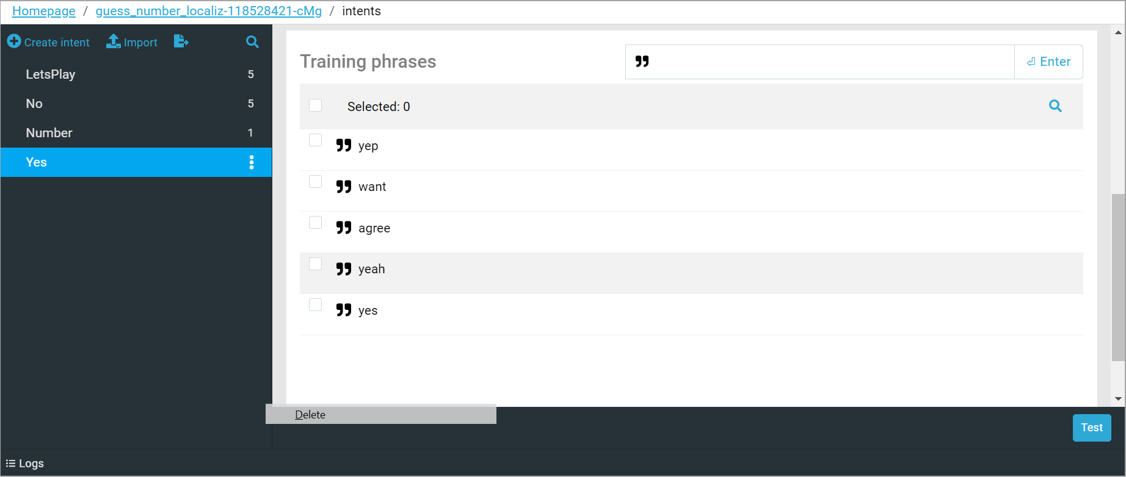
Task: Click the Import upload icon
Action: 114,41
